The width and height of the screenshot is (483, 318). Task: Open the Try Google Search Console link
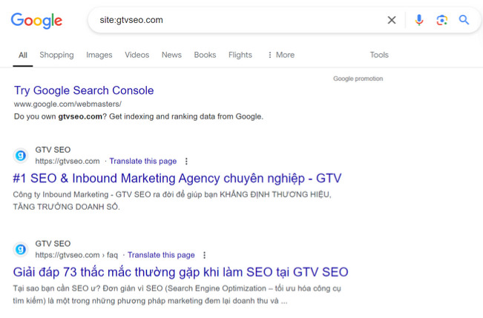click(x=84, y=90)
